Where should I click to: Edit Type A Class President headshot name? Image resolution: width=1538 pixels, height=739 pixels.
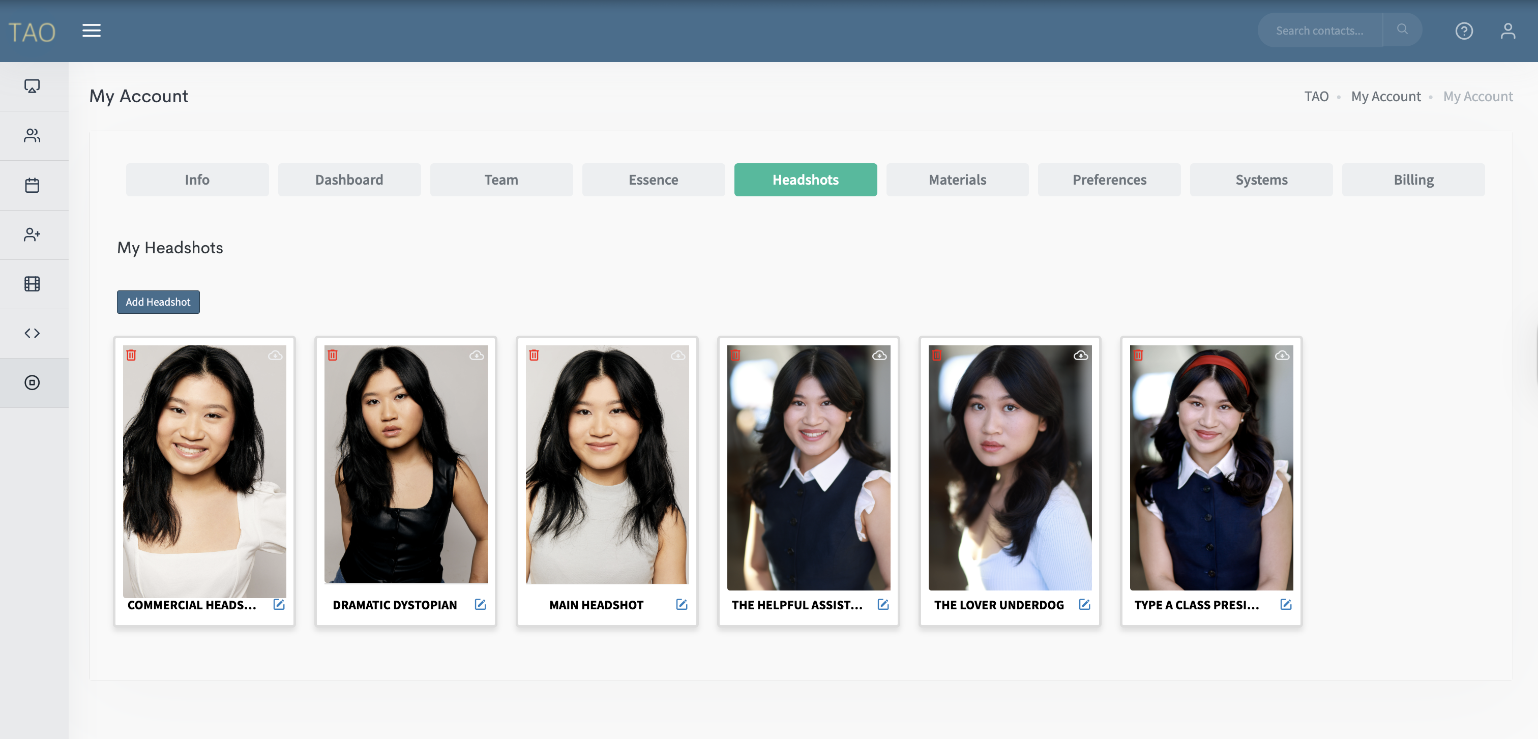click(1285, 604)
